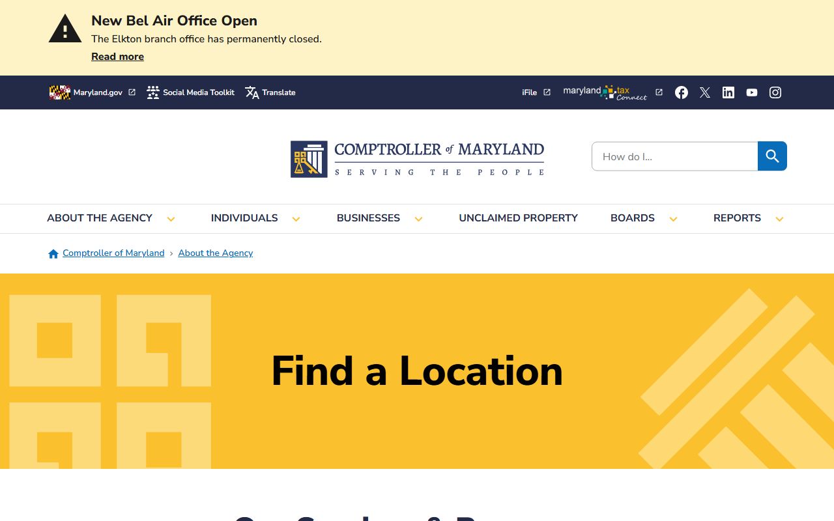Open the iFile link
Image resolution: width=834 pixels, height=521 pixels.
click(529, 92)
